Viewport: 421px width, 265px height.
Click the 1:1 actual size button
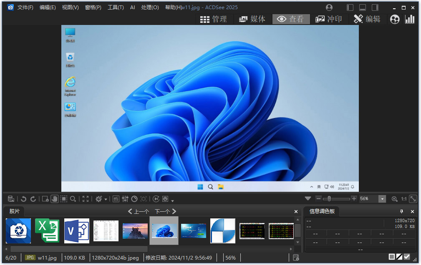tap(403, 199)
